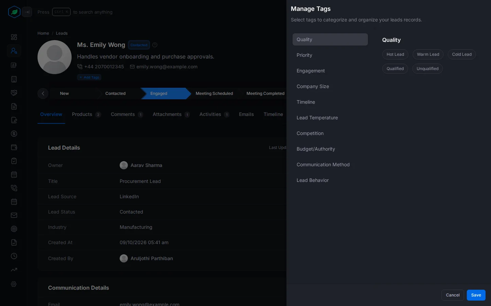The width and height of the screenshot is (491, 306).
Task: Toggle the Warm Lead tag
Action: click(428, 54)
